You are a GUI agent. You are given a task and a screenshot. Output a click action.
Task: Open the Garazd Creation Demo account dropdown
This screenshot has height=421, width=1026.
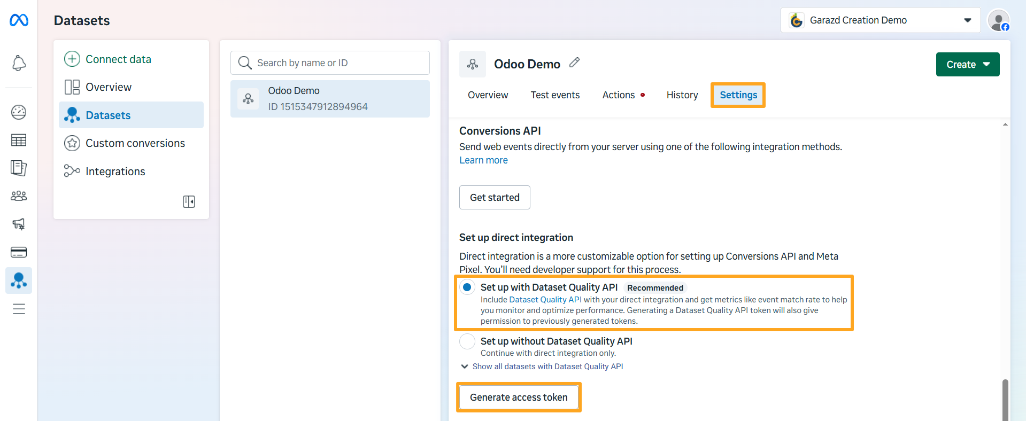[x=881, y=20]
